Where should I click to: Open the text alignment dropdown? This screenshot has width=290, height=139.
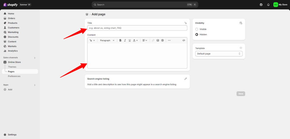click(x=144, y=41)
